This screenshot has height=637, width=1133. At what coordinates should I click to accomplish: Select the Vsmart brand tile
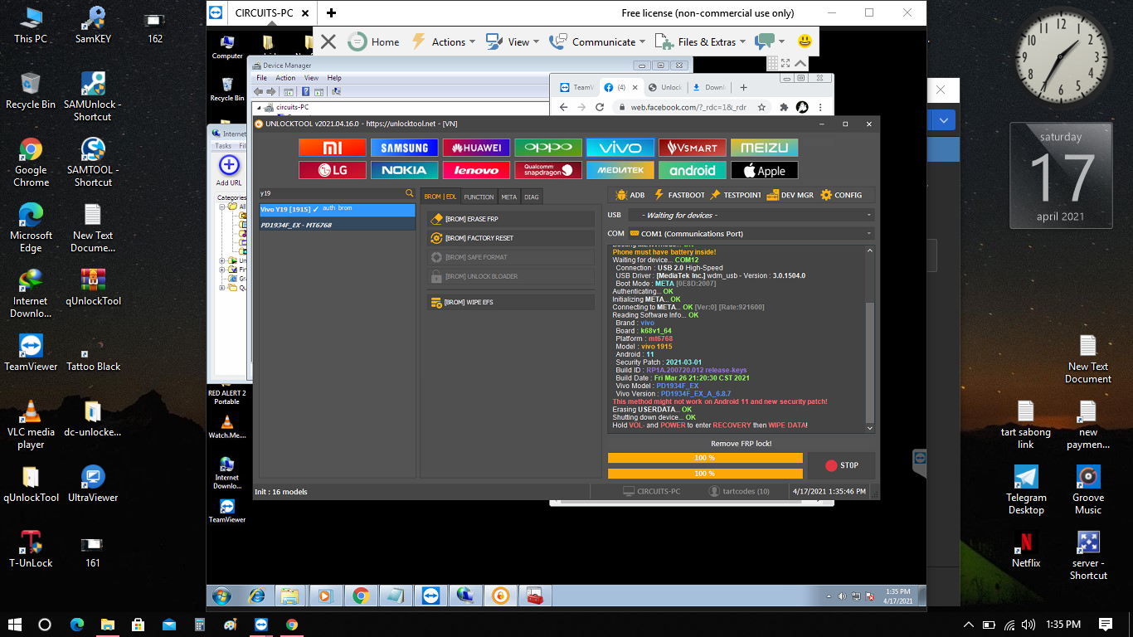[693, 148]
